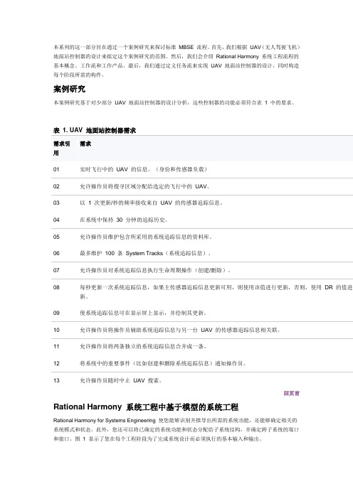Click the paragraph starting Rational Harmony for Systems Engineering

point(176,429)
